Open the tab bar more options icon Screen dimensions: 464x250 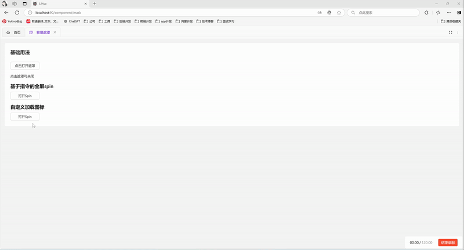[458, 32]
